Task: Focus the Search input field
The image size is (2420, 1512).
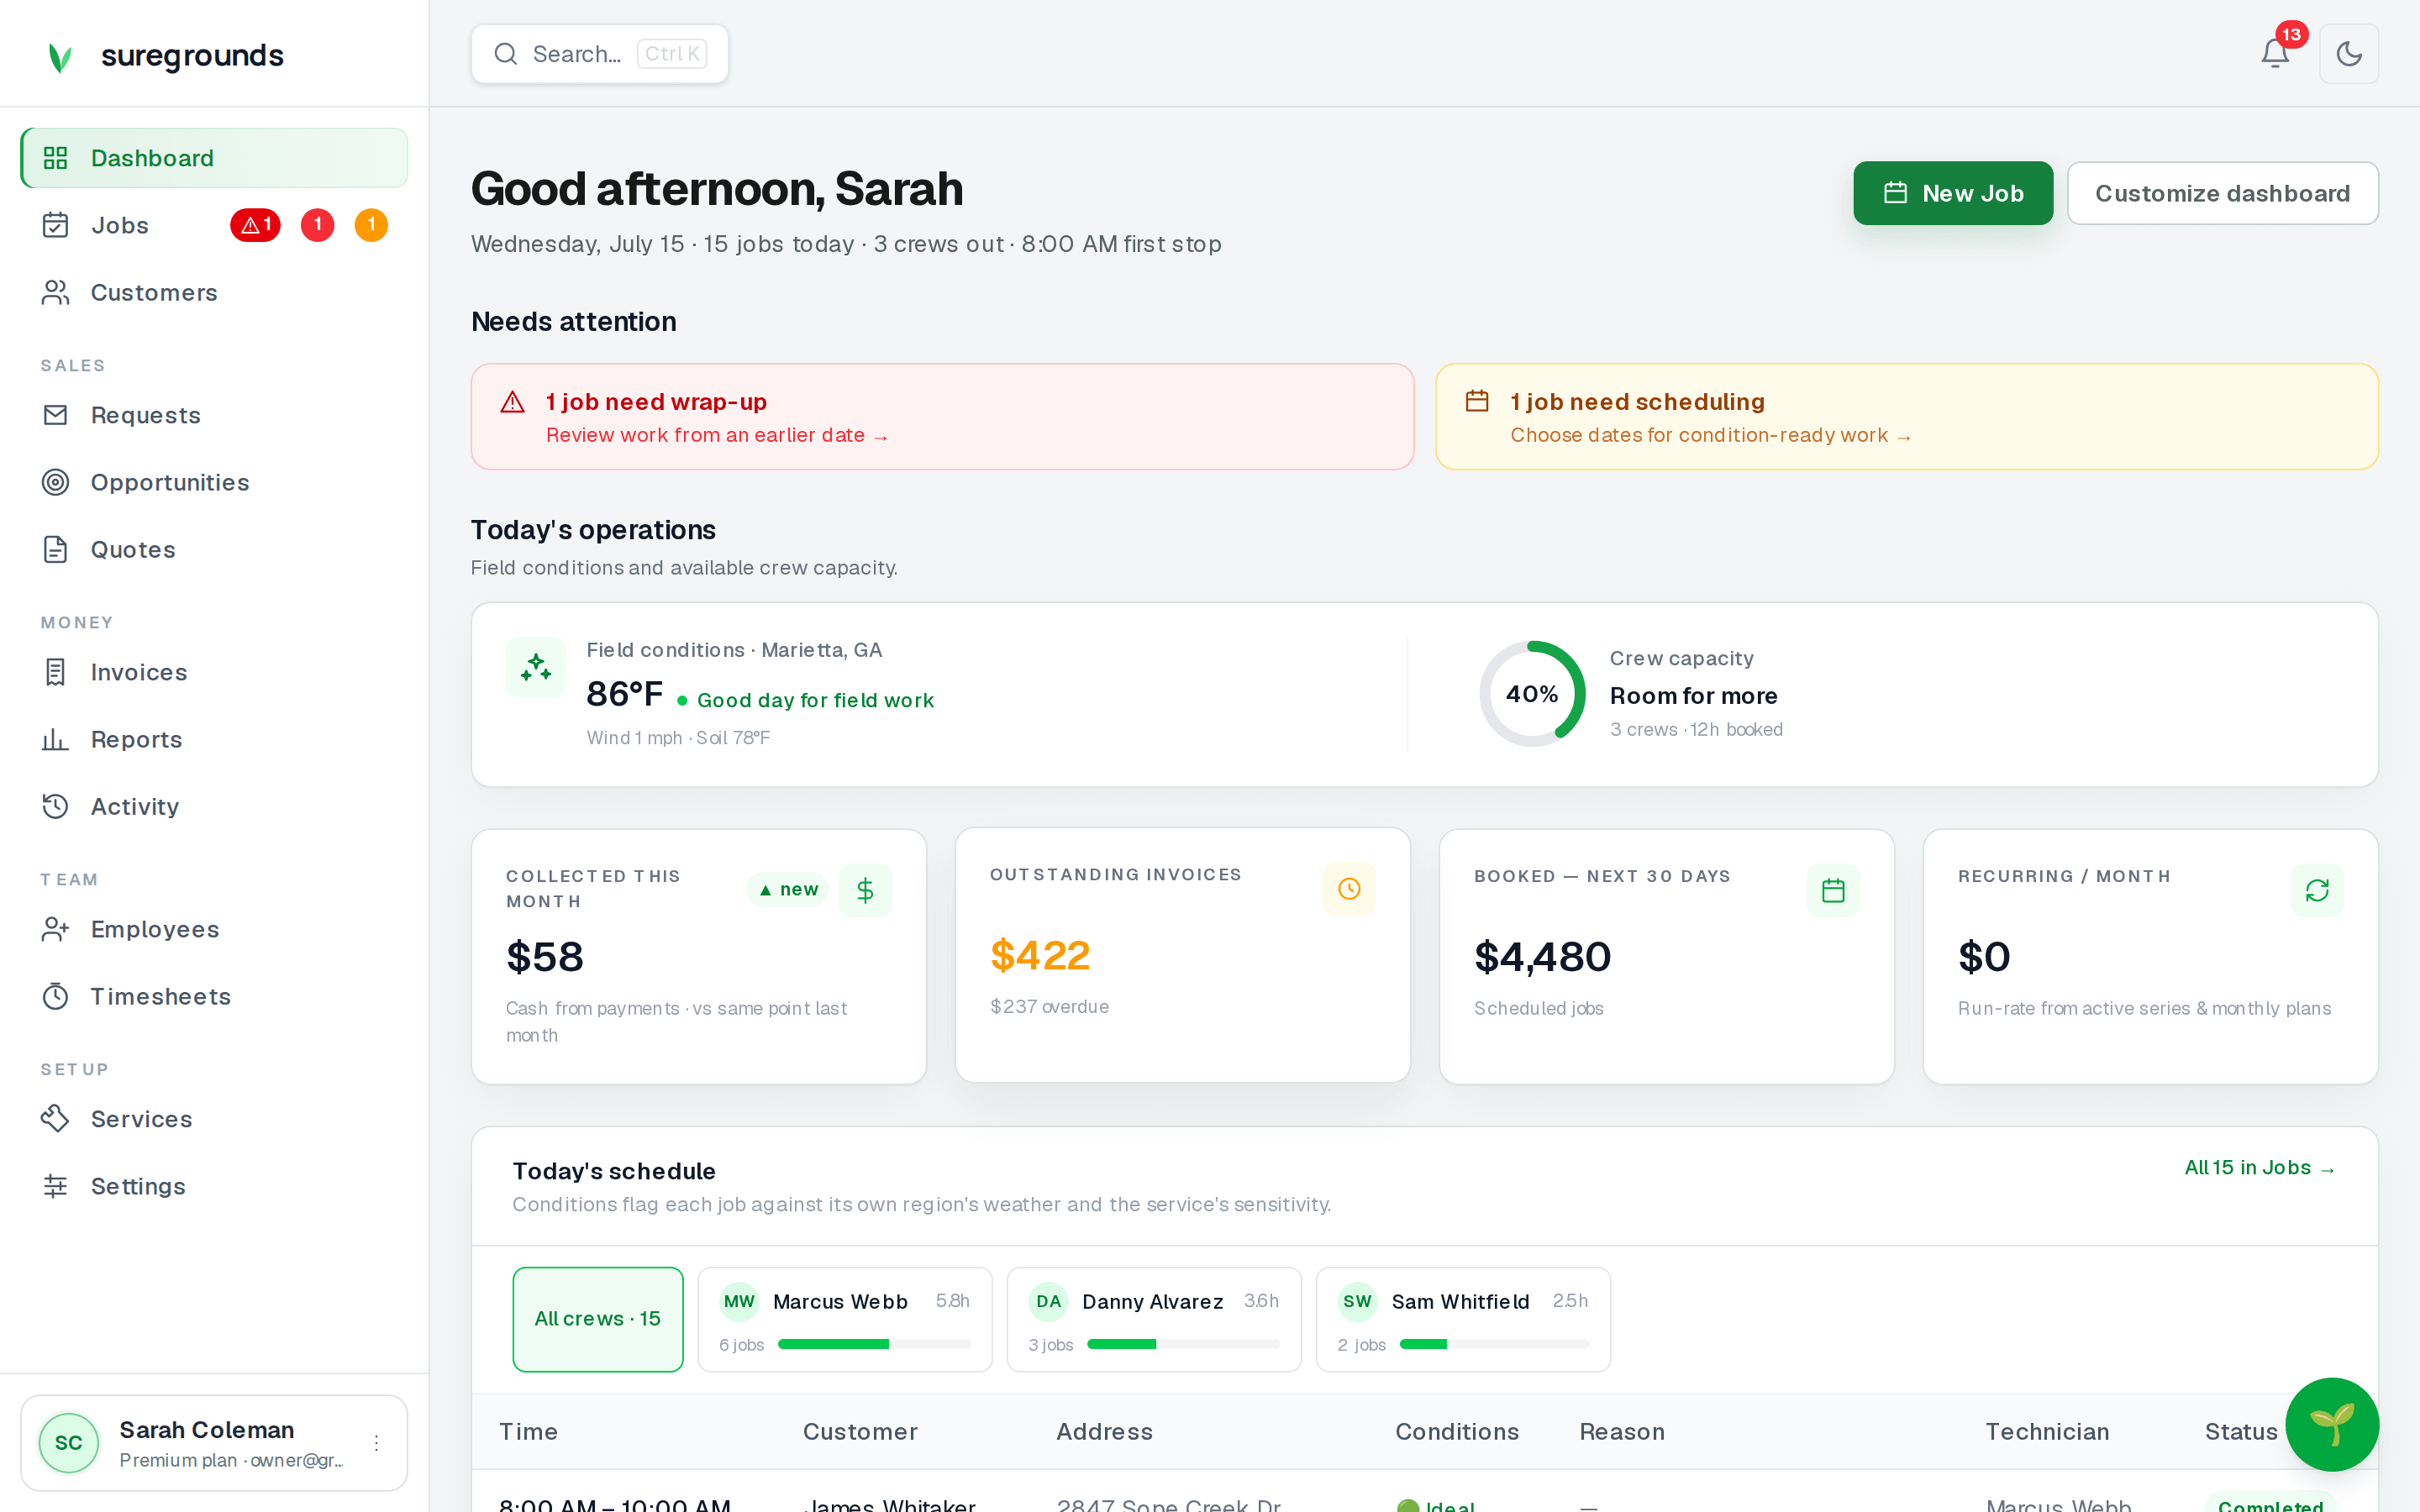Action: click(600, 54)
